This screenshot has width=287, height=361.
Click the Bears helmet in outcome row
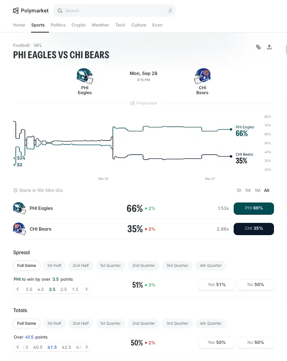point(19,229)
